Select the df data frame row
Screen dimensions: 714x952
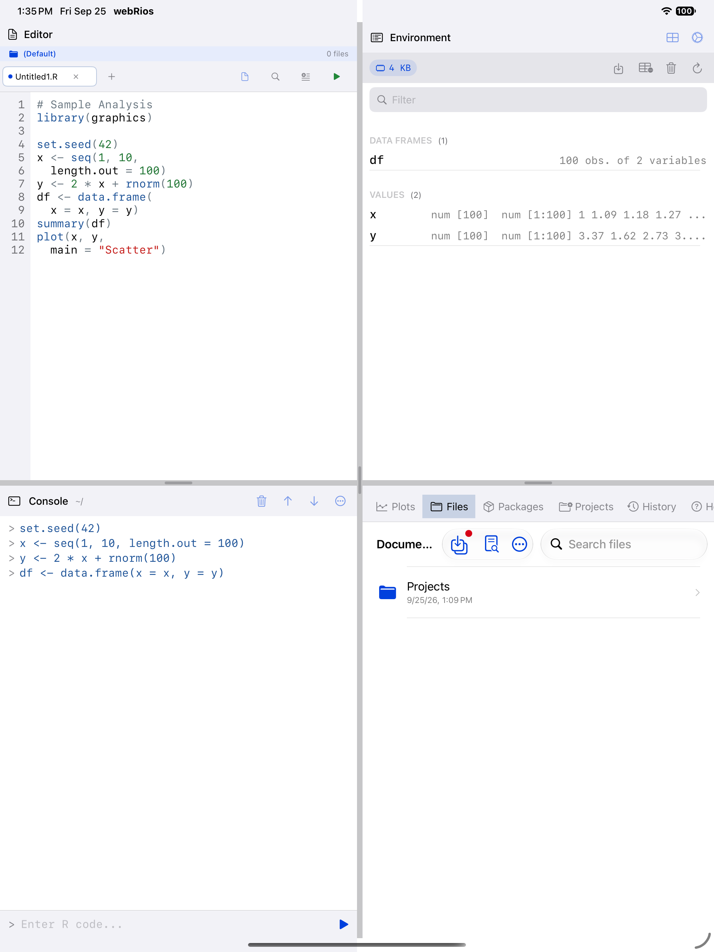coord(538,160)
